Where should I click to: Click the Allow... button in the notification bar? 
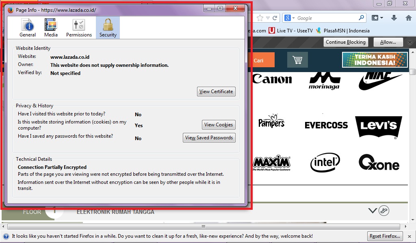coord(388,42)
